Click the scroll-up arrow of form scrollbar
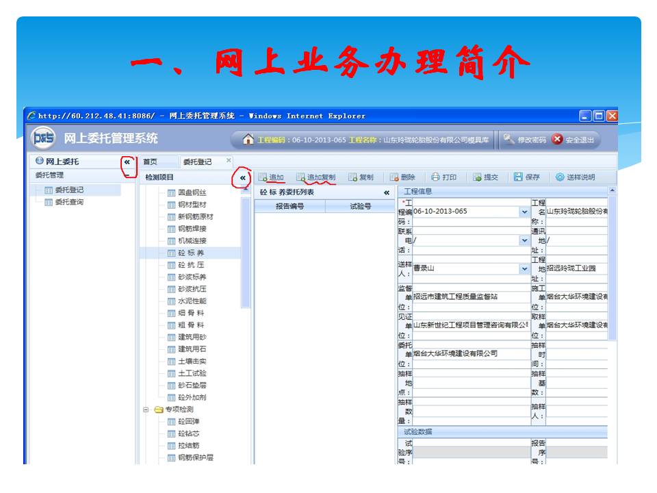657x493 pixels. [612, 191]
